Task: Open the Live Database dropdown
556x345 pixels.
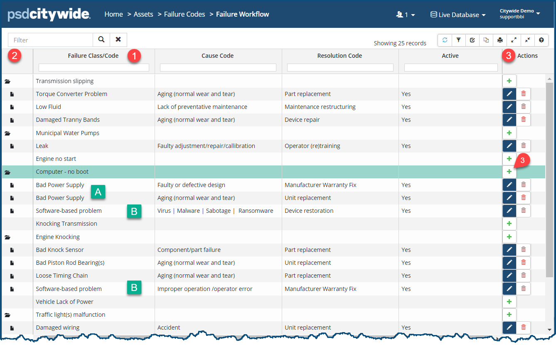Action: point(458,15)
